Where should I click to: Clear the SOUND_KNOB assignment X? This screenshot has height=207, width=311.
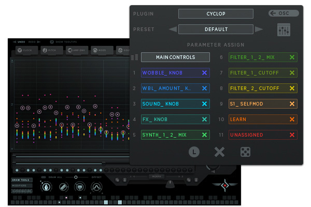click(205, 104)
